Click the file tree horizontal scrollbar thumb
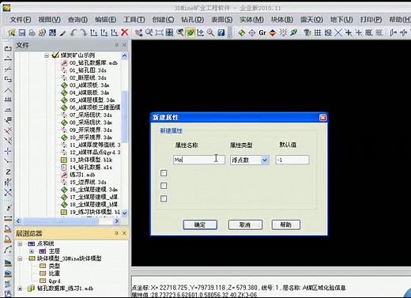This screenshot has width=411, height=298. coord(61,221)
